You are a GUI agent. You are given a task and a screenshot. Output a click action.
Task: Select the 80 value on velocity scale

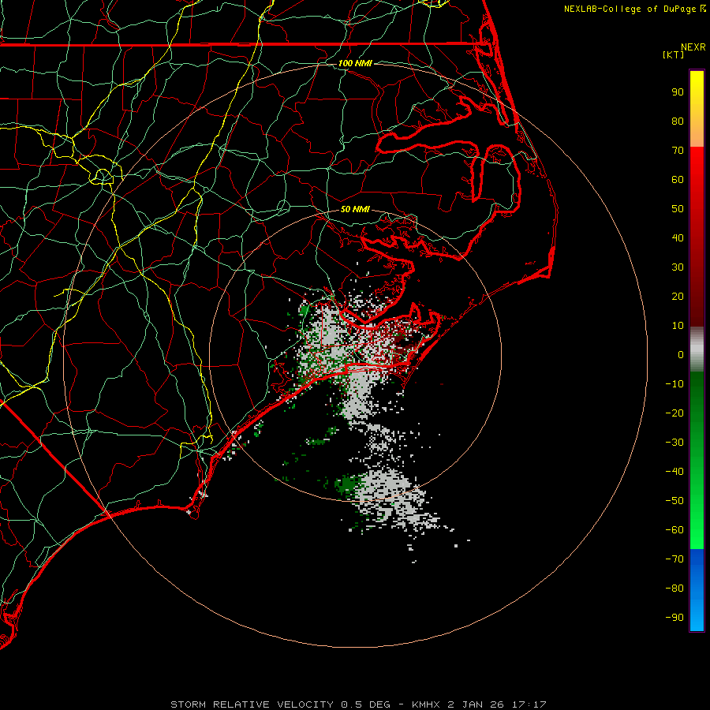coord(678,121)
